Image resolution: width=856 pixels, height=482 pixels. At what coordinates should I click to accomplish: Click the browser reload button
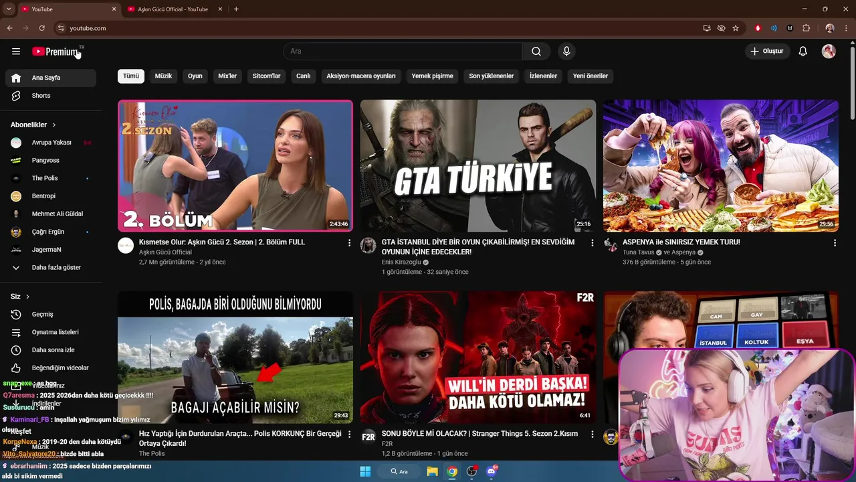pyautogui.click(x=41, y=28)
